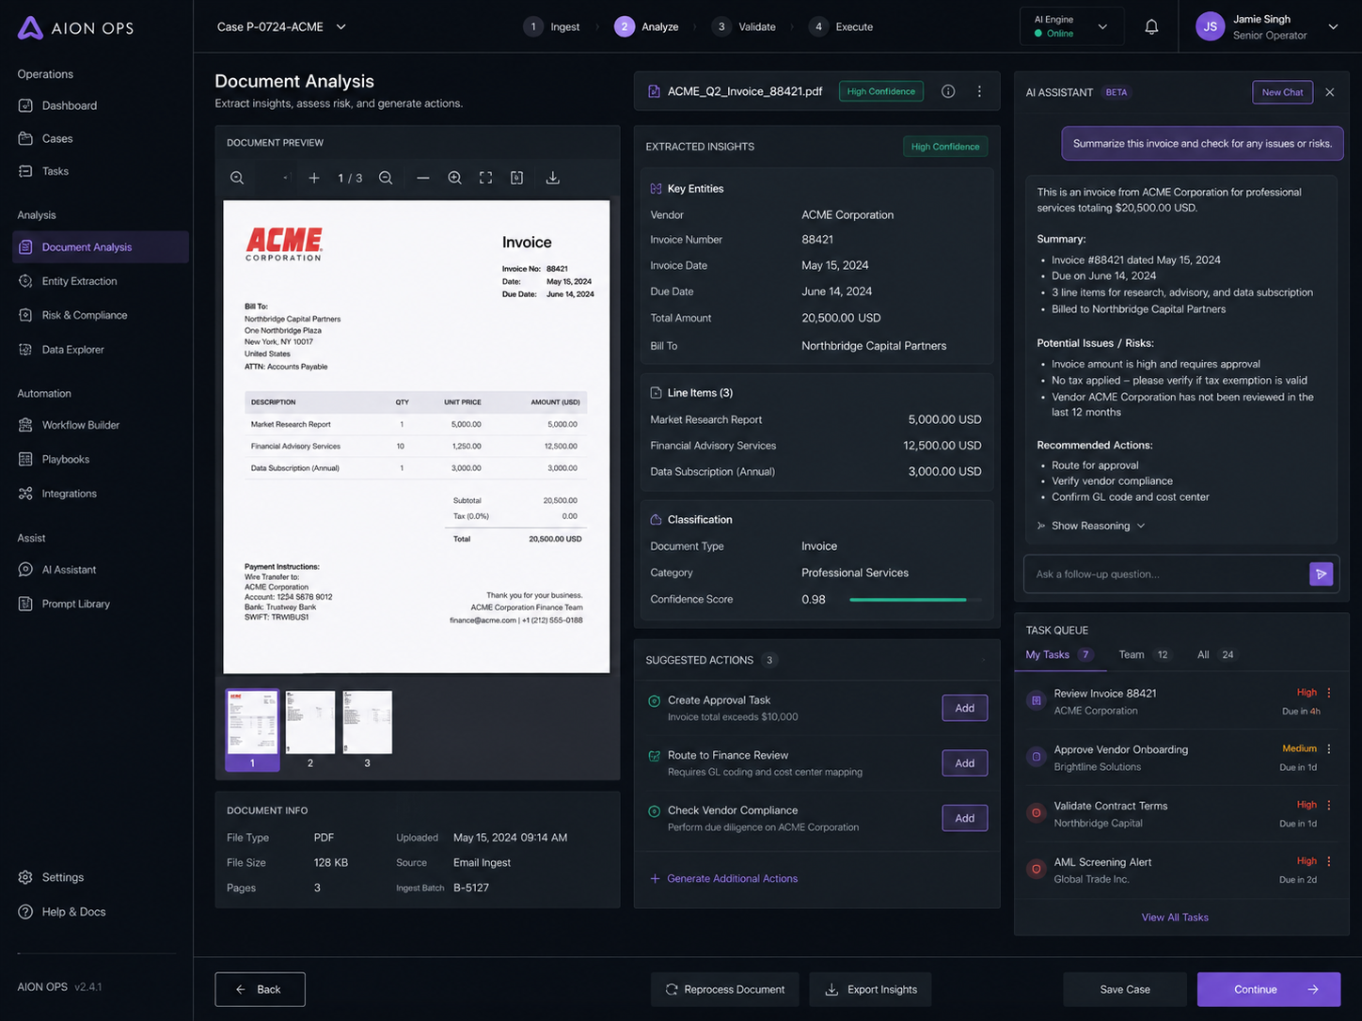The height and width of the screenshot is (1021, 1362).
Task: Click the Prompt Library icon
Action: (25, 604)
